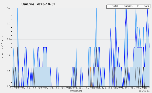Click the '3 h' x-axis label
The width and height of the screenshot is (152, 93).
tap(29, 88)
